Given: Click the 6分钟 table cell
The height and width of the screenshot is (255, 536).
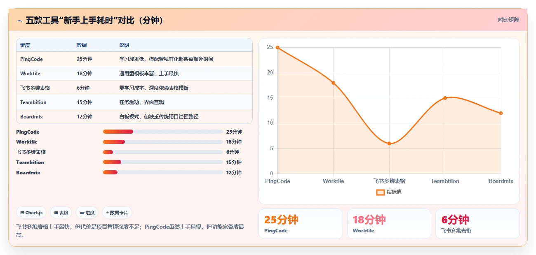Looking at the screenshot, I should click(x=83, y=88).
